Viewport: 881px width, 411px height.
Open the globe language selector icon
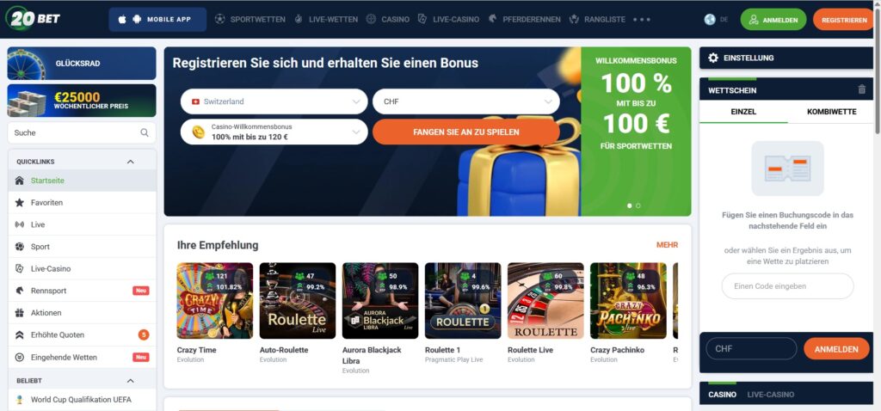[x=710, y=20]
